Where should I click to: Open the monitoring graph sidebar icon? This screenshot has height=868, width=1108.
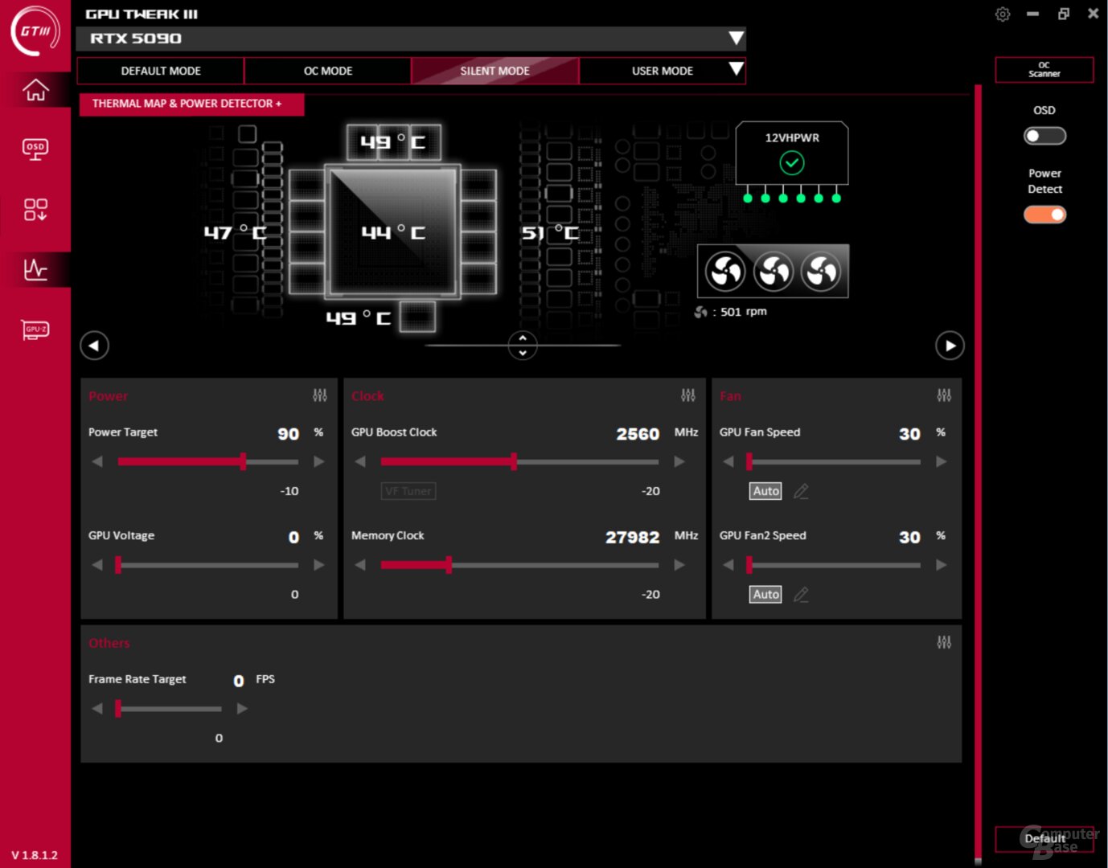pos(35,269)
